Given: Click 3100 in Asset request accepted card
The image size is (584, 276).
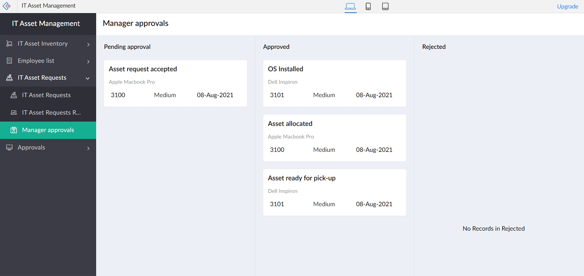Looking at the screenshot, I should pyautogui.click(x=118, y=95).
